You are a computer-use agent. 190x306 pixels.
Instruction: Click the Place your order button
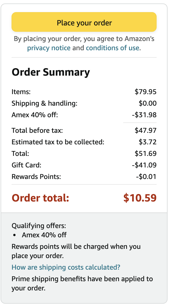[84, 22]
